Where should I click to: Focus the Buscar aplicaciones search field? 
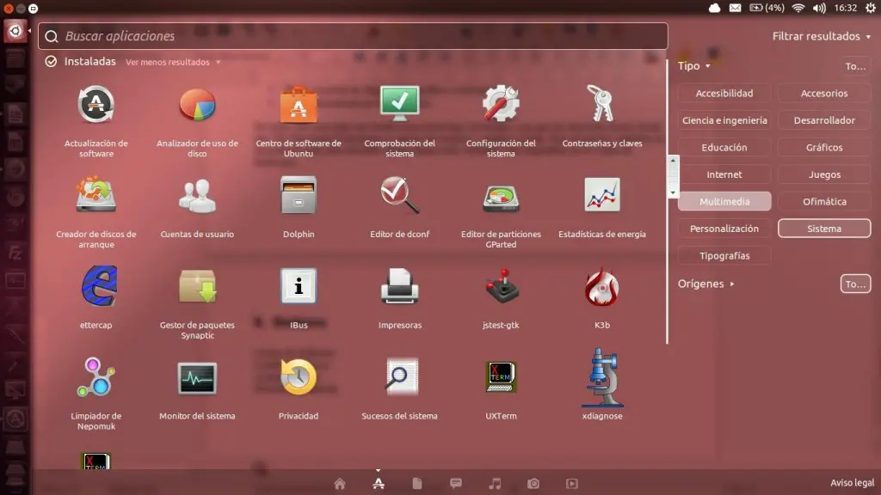coord(353,36)
